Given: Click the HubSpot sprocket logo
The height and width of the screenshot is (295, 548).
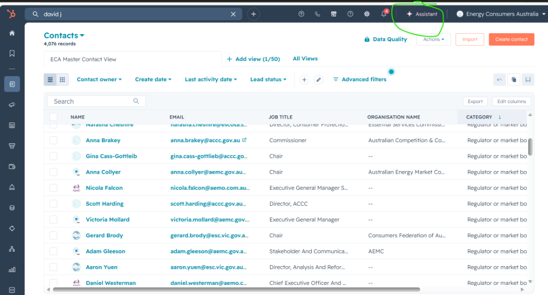Looking at the screenshot, I should 11,14.
